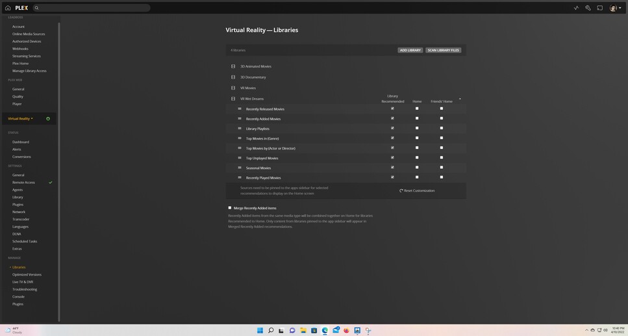Open the 3D Documentary library row
Screen dimensions: 628x336
pyautogui.click(x=346, y=77)
